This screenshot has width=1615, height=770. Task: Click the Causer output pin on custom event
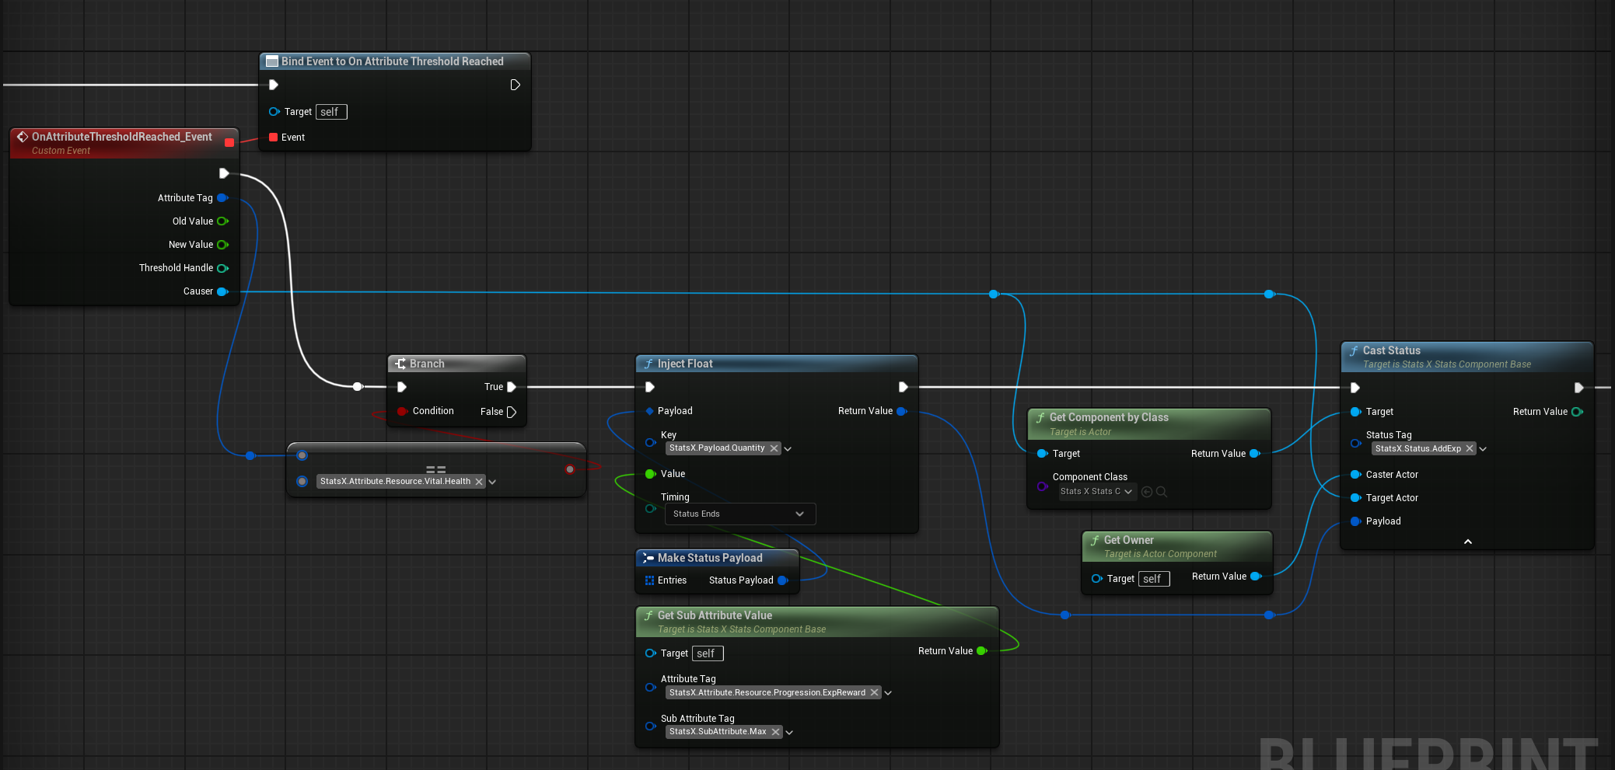pyautogui.click(x=222, y=291)
